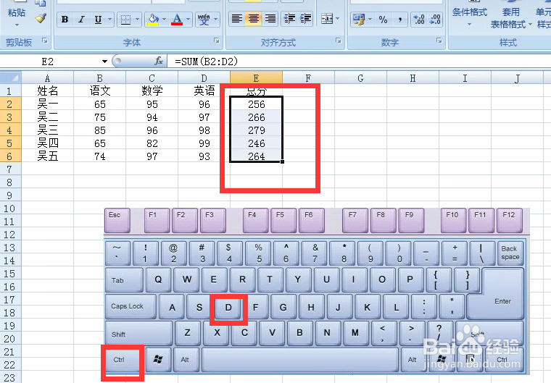Image resolution: width=551 pixels, height=383 pixels.
Task: Expand the underline style dropdown
Action: [110, 20]
